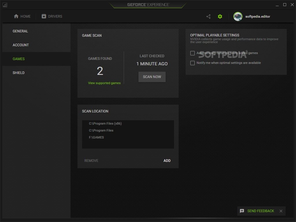This screenshot has height=222, width=296.
Task: Click the OPTIMAL PLAYABLE SETTINGS heading
Action: (x=215, y=35)
